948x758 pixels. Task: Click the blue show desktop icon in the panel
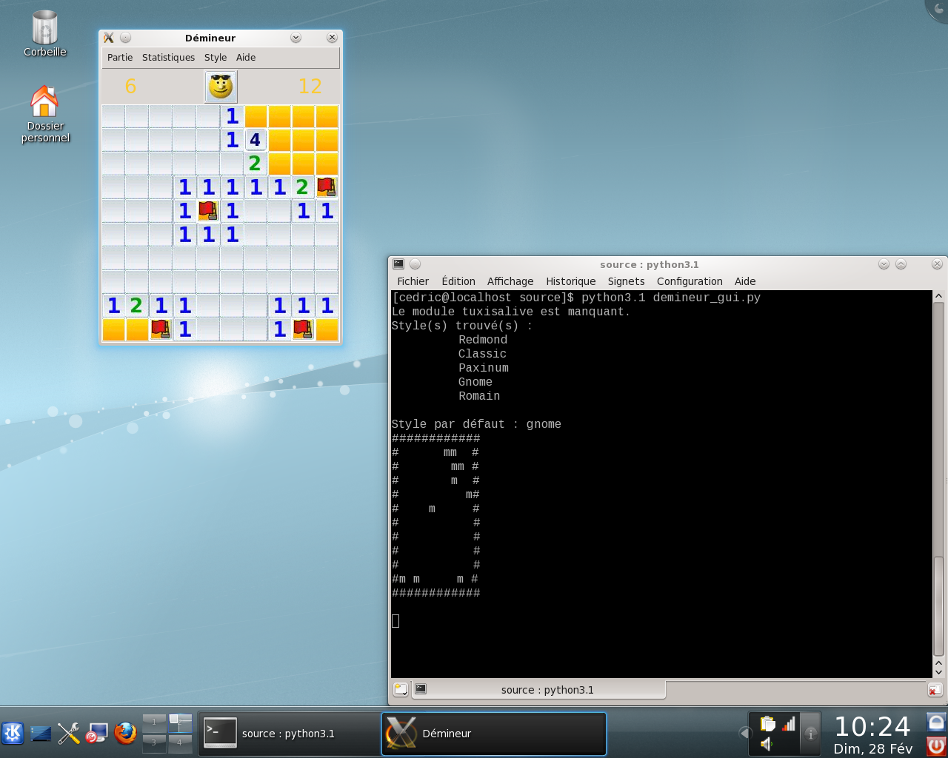[41, 734]
